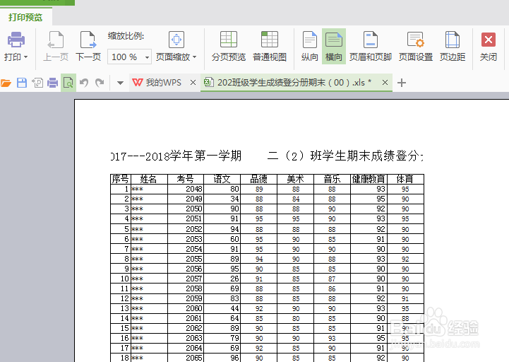
Task: Open the 打印 dropdown arrow
Action: [26, 57]
